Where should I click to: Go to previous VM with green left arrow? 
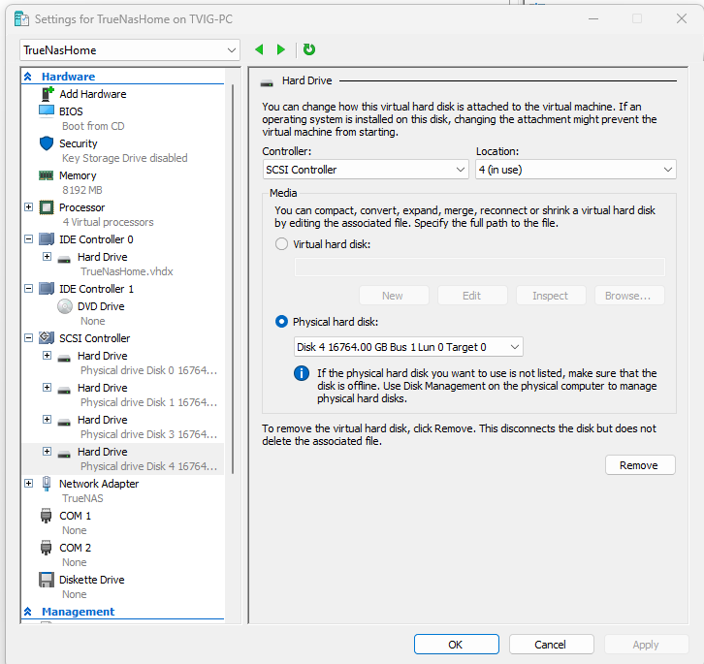(x=259, y=49)
